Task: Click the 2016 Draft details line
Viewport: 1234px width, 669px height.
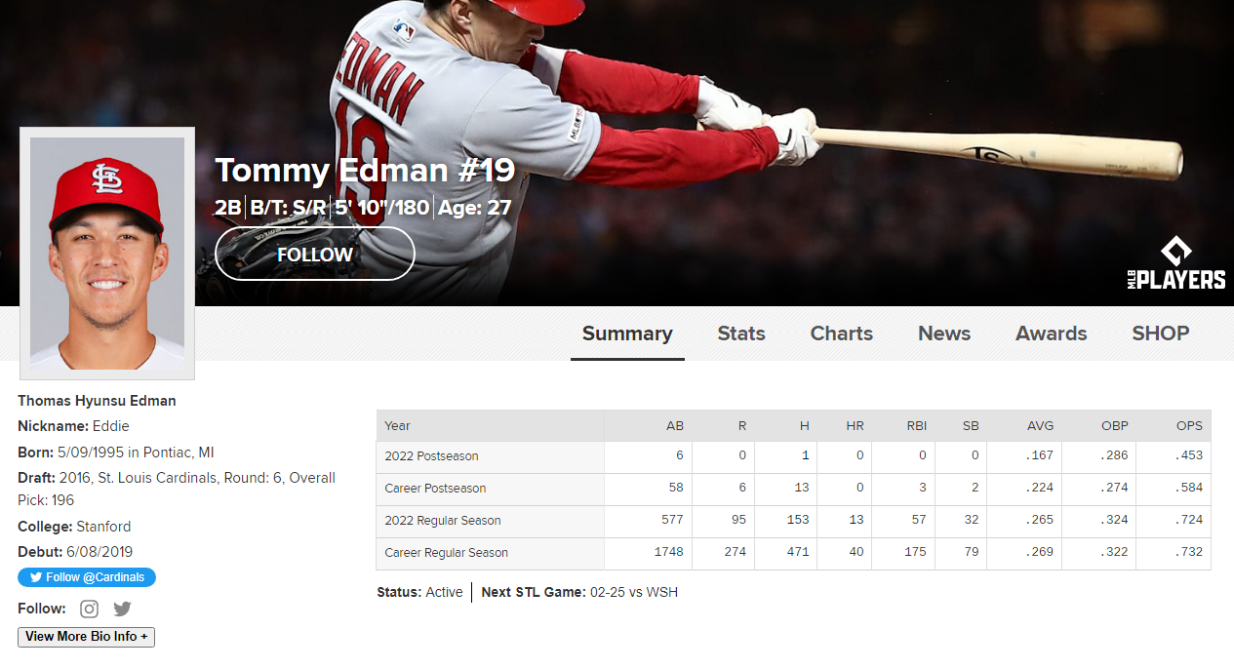Action: pos(177,489)
